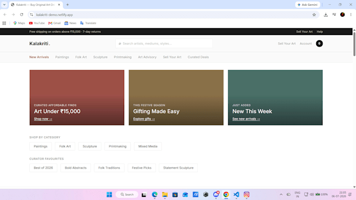Select the Folk Traditions chip
356x200 pixels.
(x=109, y=168)
